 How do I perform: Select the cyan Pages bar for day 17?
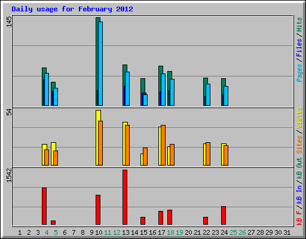[163, 90]
